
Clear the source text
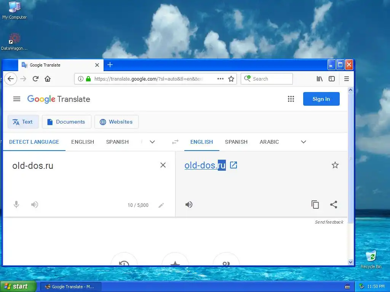click(x=163, y=165)
